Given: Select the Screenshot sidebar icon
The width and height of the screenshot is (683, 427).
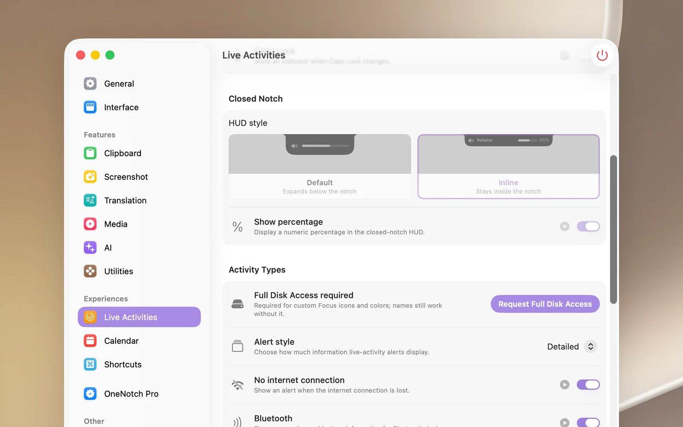Looking at the screenshot, I should point(90,177).
